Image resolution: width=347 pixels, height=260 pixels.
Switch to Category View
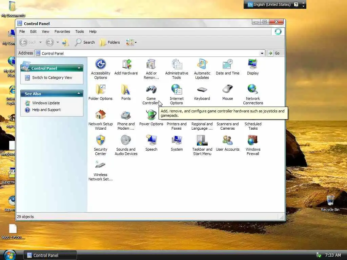click(x=52, y=78)
